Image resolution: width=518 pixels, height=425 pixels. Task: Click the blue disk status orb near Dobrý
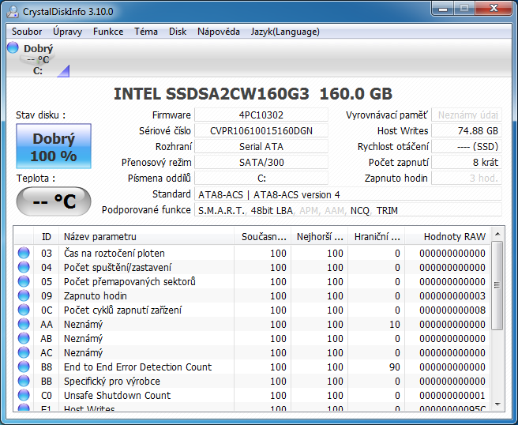[13, 48]
